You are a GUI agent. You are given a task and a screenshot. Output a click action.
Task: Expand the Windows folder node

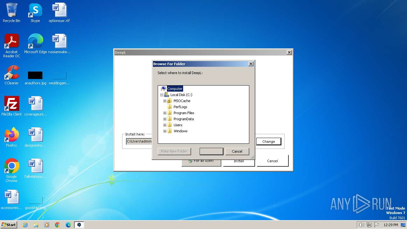tap(165, 131)
